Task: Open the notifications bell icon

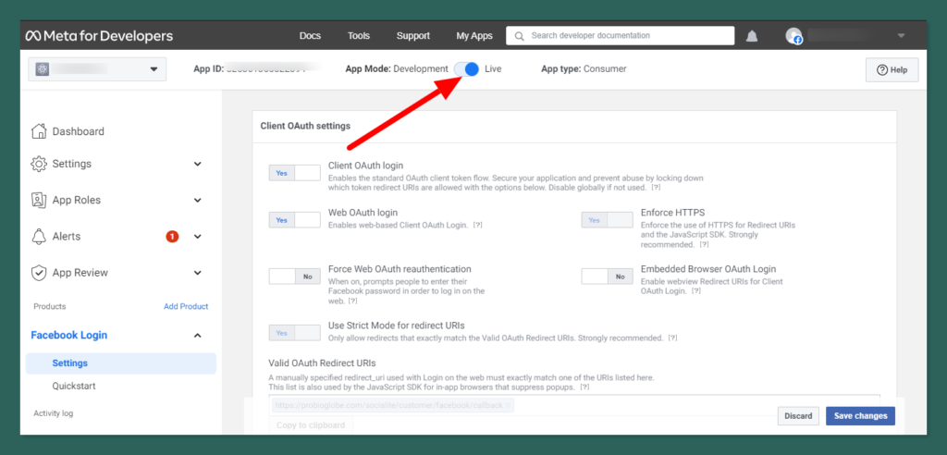Action: pyautogui.click(x=752, y=36)
